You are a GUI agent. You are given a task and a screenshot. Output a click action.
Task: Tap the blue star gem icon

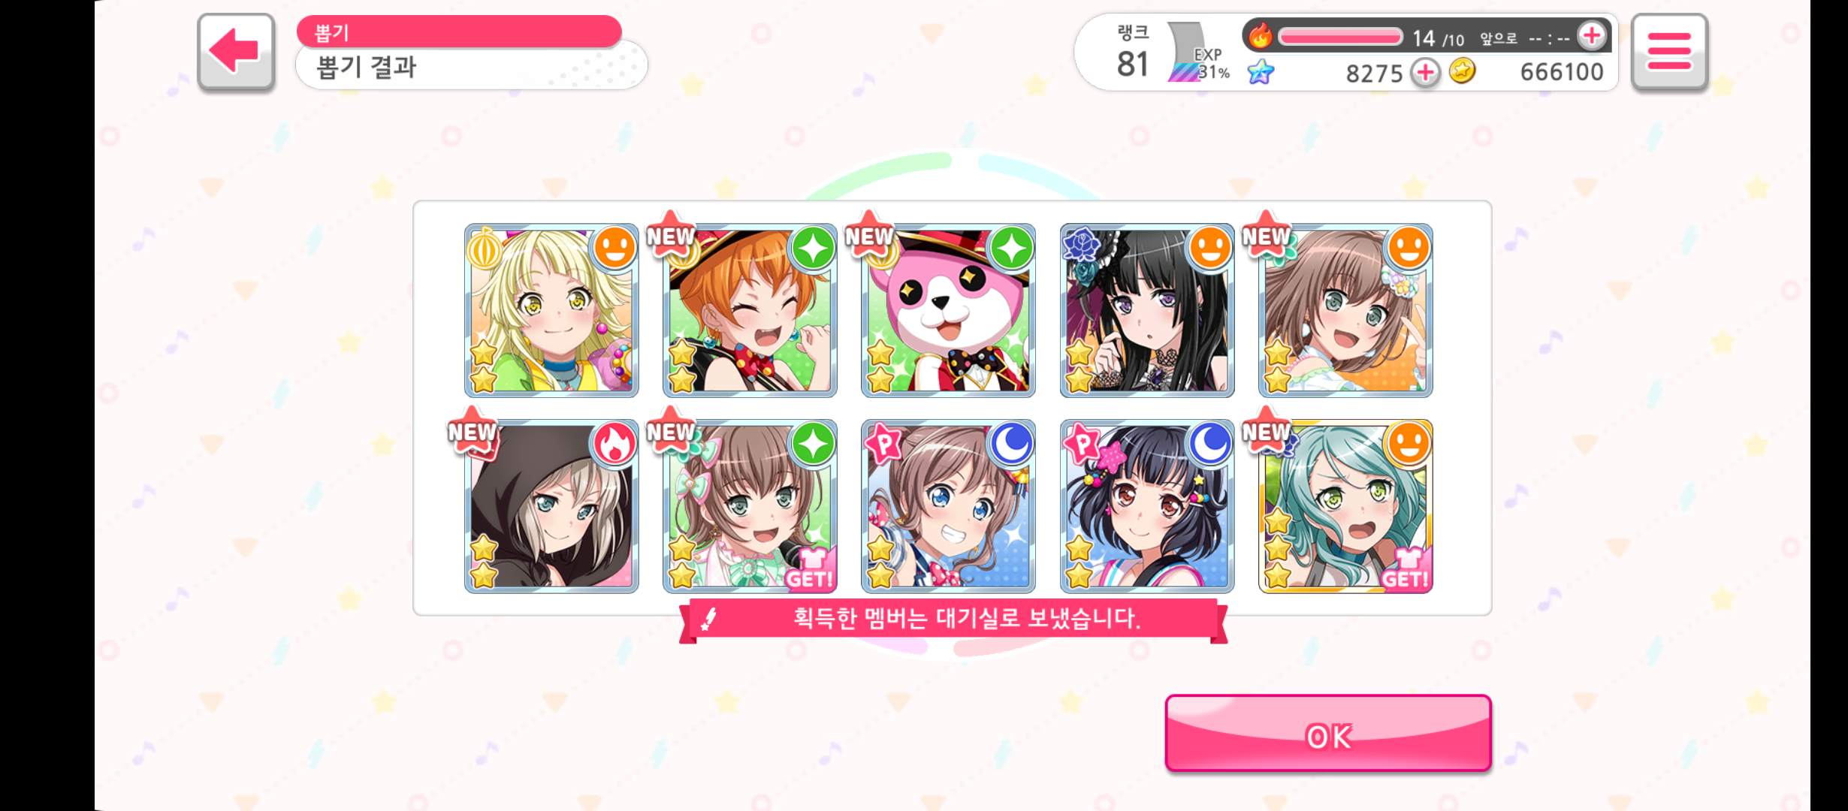tap(1261, 72)
